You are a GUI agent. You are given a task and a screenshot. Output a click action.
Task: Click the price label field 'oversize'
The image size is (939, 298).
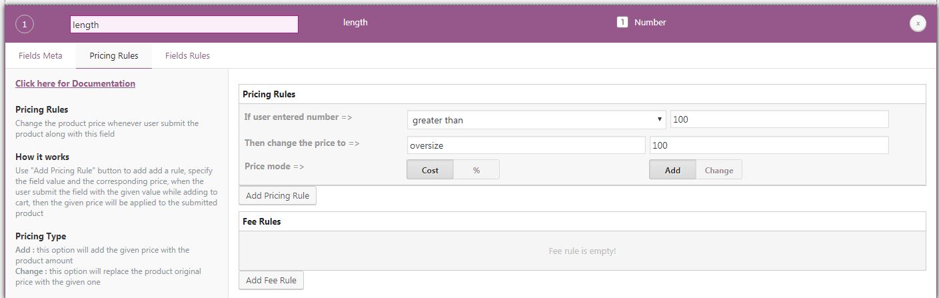(526, 145)
